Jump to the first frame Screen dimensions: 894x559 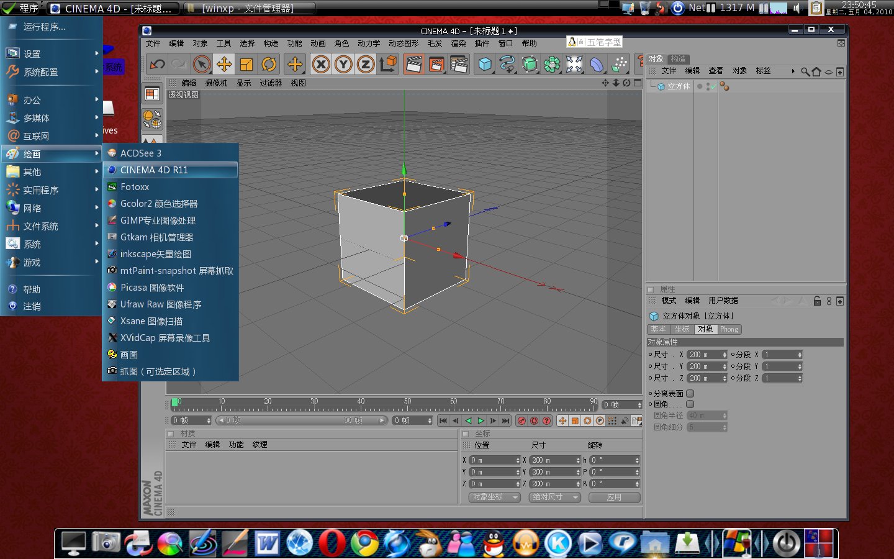pos(443,420)
